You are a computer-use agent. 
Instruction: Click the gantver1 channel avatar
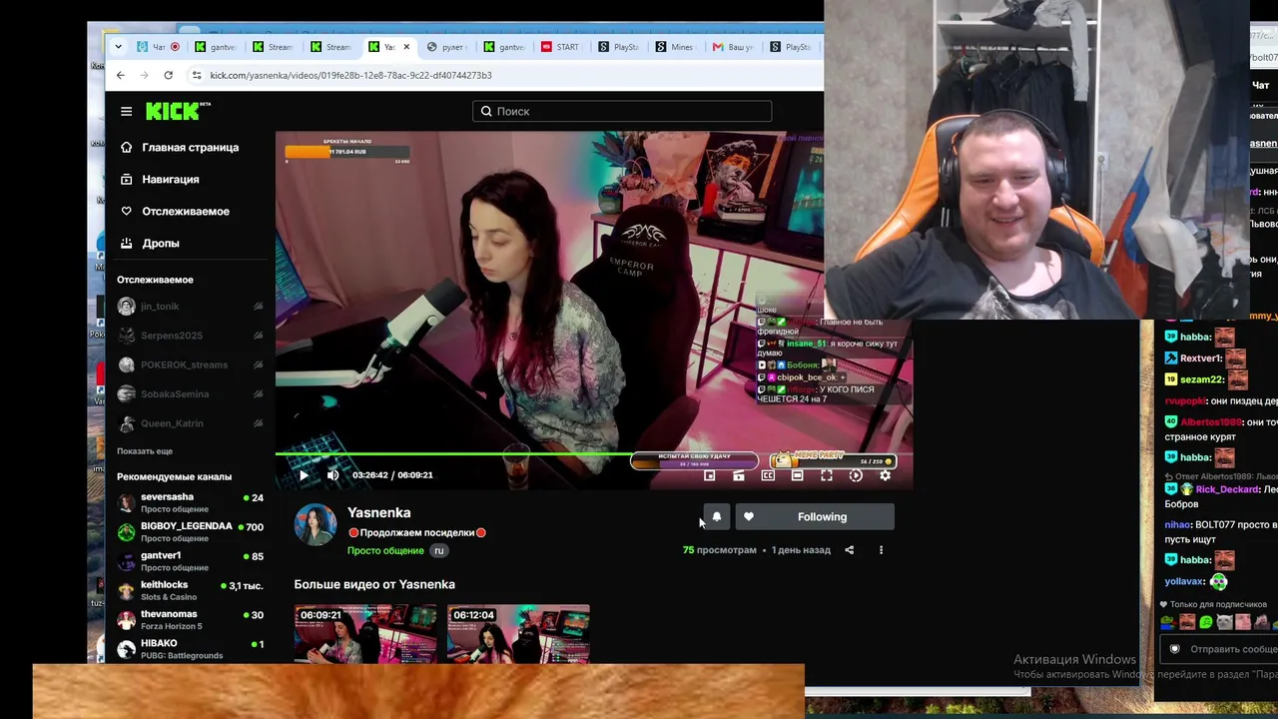coord(126,560)
